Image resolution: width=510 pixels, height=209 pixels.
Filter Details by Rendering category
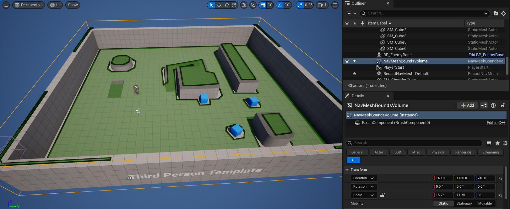(x=463, y=153)
